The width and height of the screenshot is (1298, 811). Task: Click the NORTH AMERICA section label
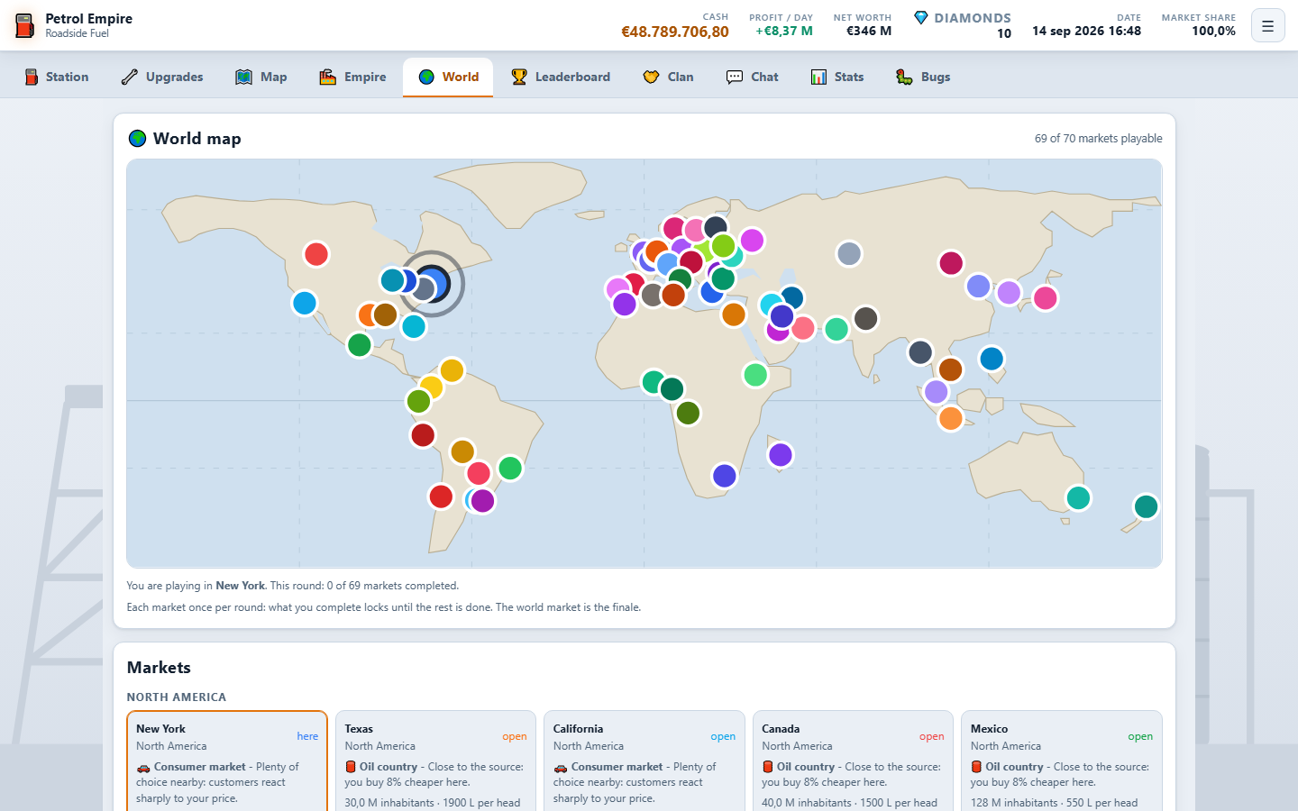point(177,697)
